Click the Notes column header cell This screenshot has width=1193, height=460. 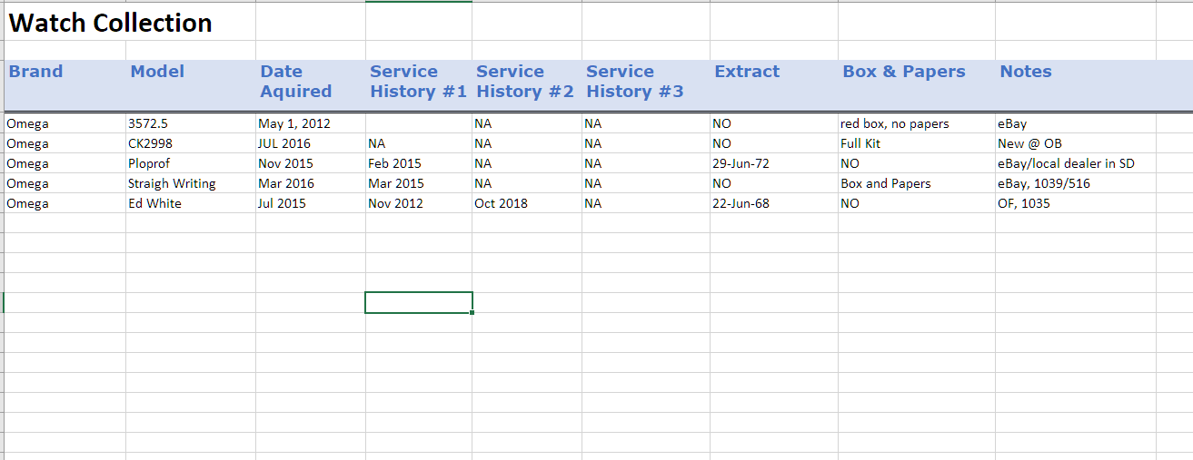1026,73
